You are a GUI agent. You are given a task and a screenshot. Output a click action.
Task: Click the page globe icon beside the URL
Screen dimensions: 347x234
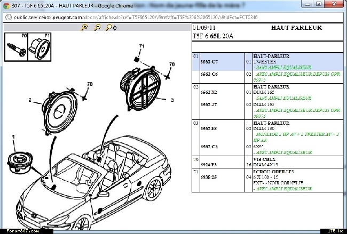9,18
